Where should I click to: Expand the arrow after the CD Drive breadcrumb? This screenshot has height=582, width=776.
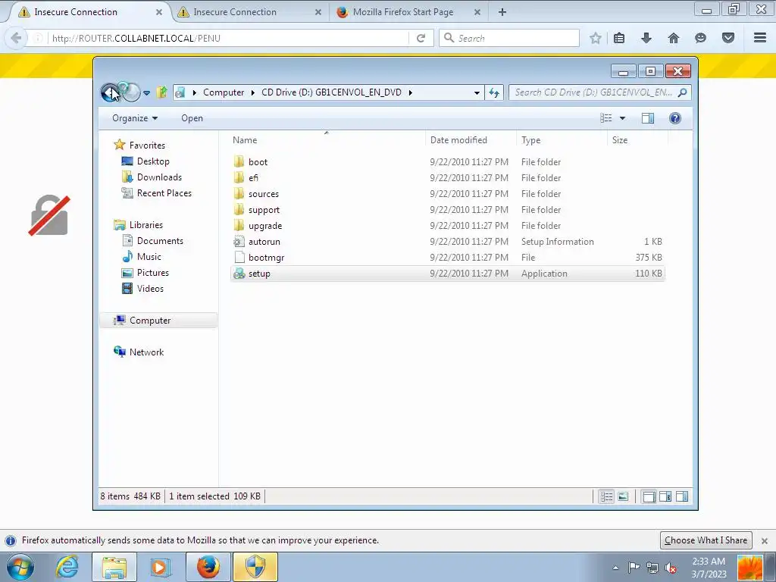pos(410,92)
